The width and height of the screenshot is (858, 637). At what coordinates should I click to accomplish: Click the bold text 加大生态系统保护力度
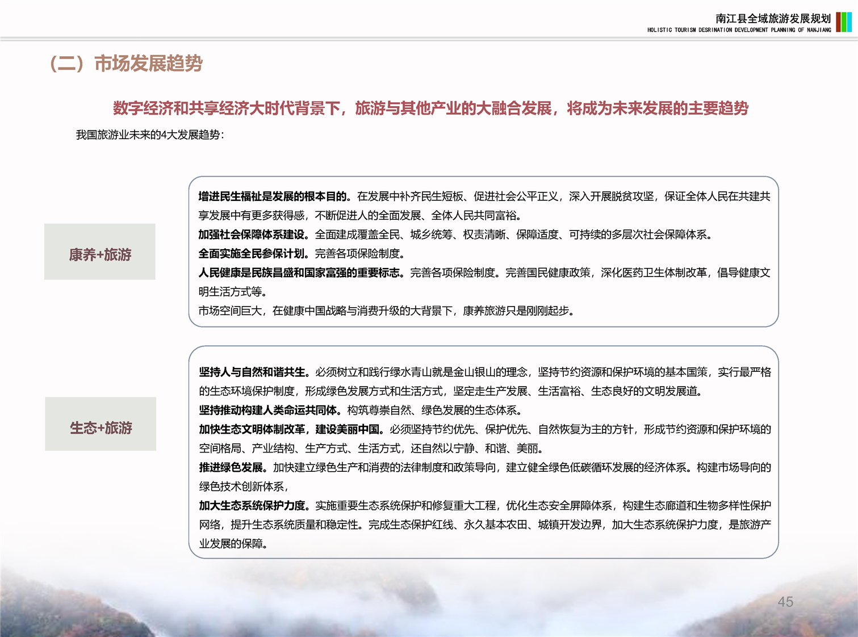point(254,505)
